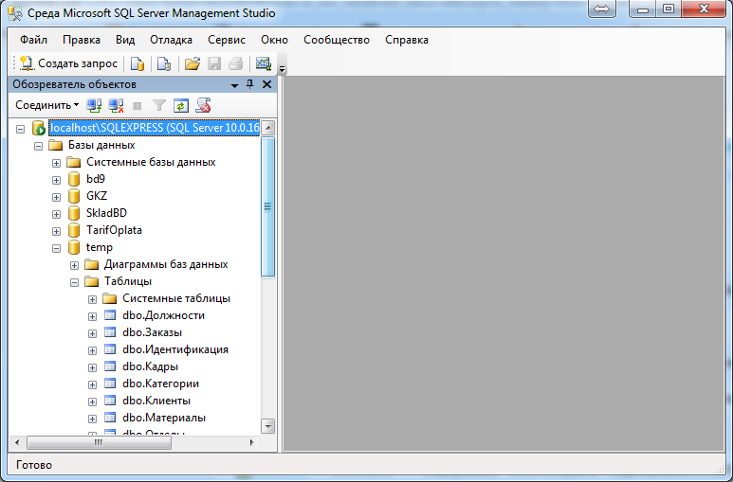Screen dimensions: 733x482
Task: Click the Save diskette icon
Action: 214,63
